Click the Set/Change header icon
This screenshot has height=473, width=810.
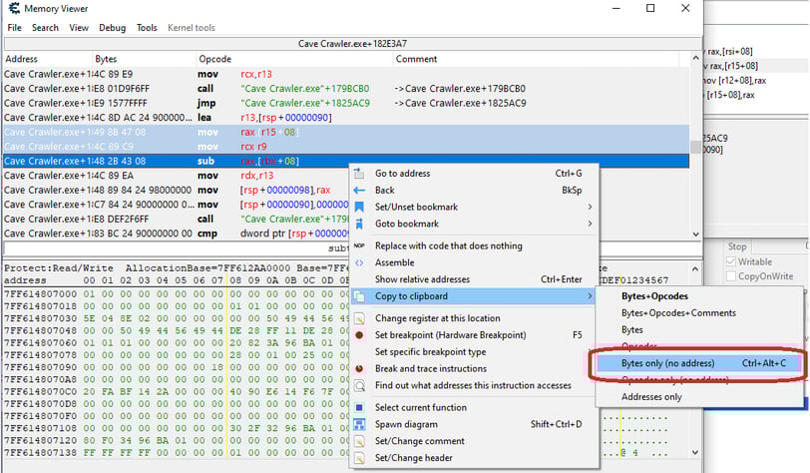(x=359, y=458)
